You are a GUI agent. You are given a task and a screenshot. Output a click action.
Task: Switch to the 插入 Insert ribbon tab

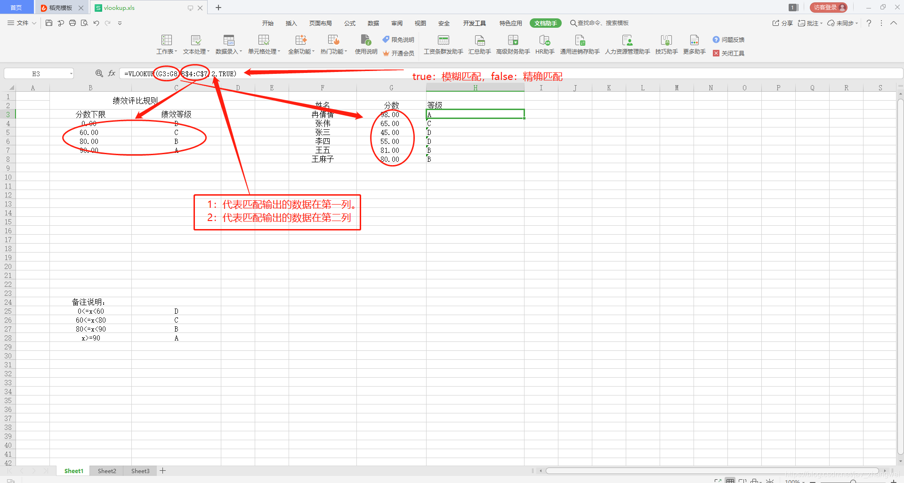pyautogui.click(x=291, y=23)
